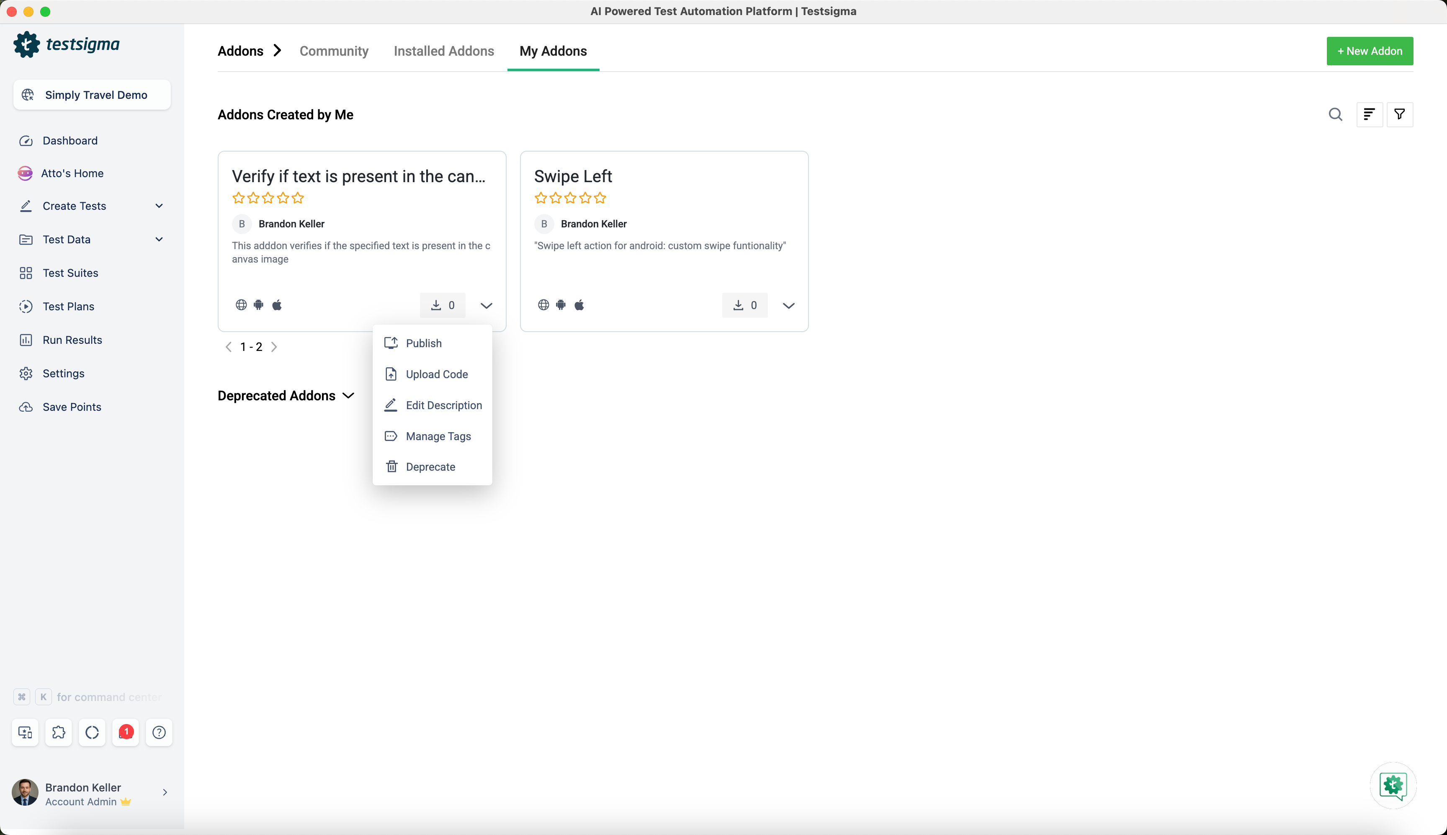This screenshot has height=835, width=1447.
Task: Click the download count on Swipe Left
Action: (745, 305)
